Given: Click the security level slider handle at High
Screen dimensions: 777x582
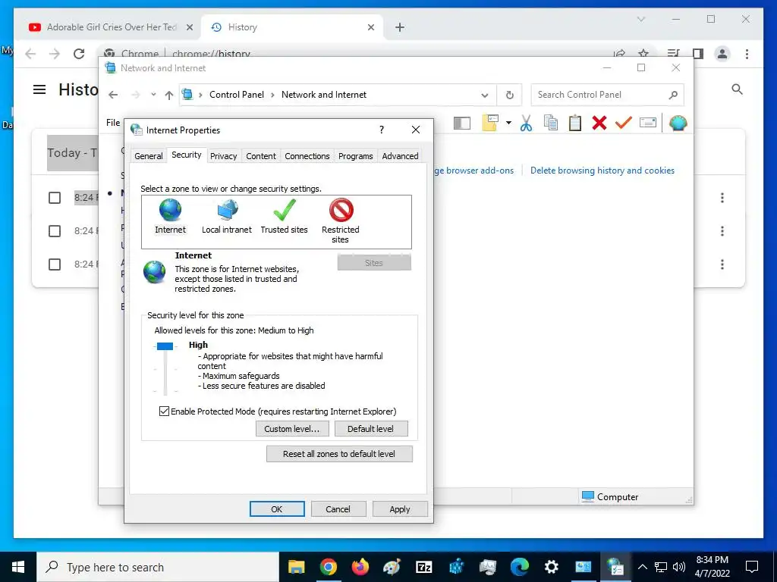Looking at the screenshot, I should pyautogui.click(x=165, y=346).
